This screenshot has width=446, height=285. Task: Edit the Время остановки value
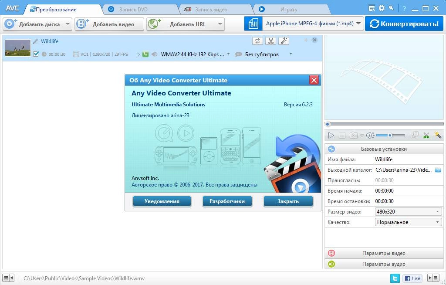coord(408,201)
